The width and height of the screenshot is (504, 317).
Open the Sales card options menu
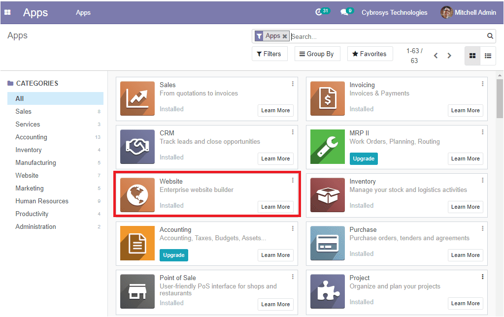click(x=293, y=84)
